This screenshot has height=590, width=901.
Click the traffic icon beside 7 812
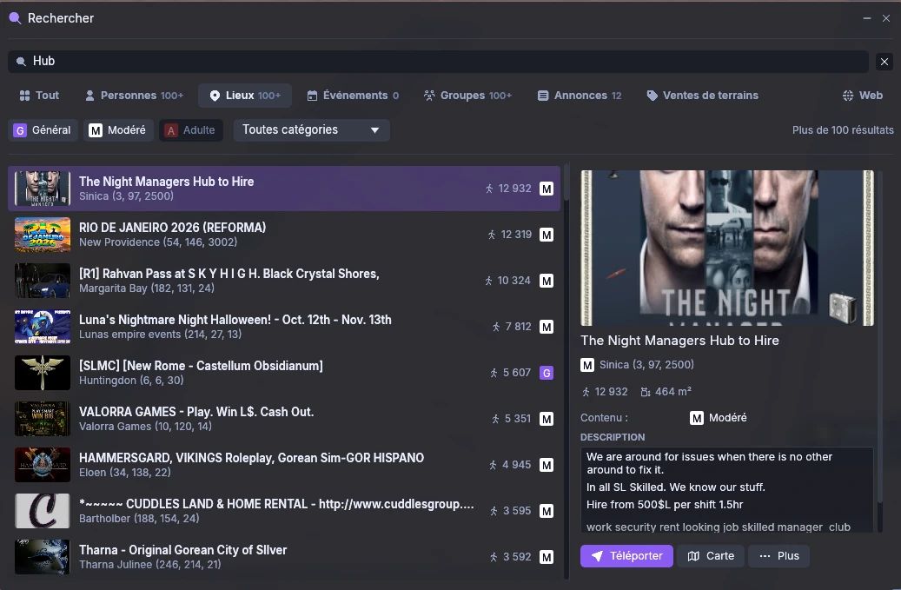click(496, 327)
